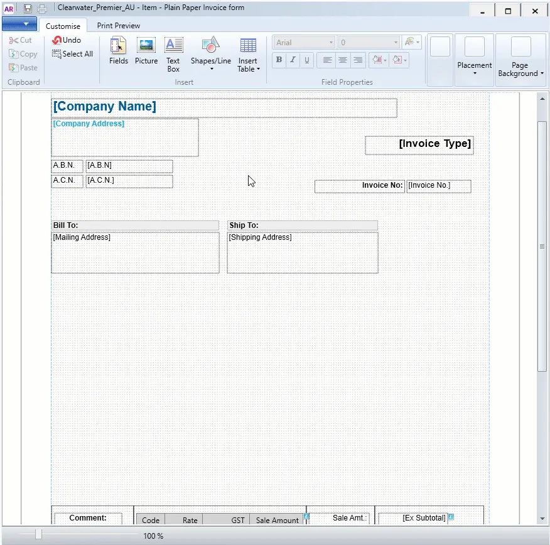Click the Shapes/Line icon
This screenshot has width=550, height=545.
211,46
